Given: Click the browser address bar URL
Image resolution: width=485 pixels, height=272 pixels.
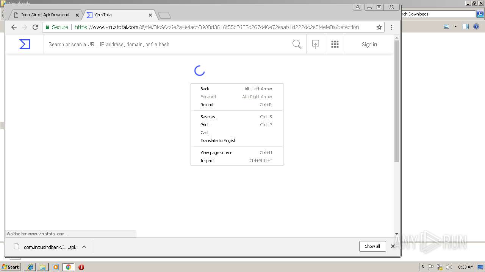Looking at the screenshot, I should 217,27.
